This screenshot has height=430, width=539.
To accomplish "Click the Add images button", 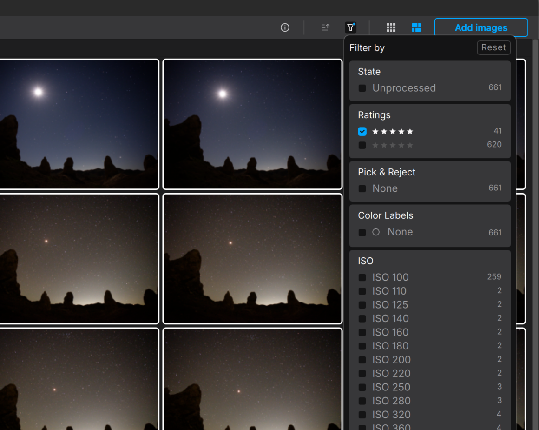I will point(481,27).
